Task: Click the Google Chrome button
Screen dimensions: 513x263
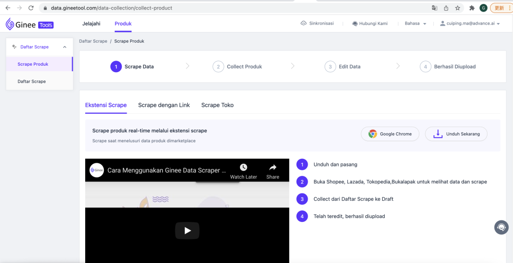Action: tap(390, 134)
